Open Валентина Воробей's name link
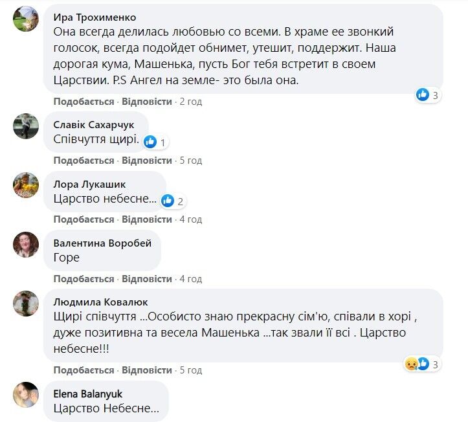Viewport: 468px width, 422px height. pyautogui.click(x=102, y=243)
